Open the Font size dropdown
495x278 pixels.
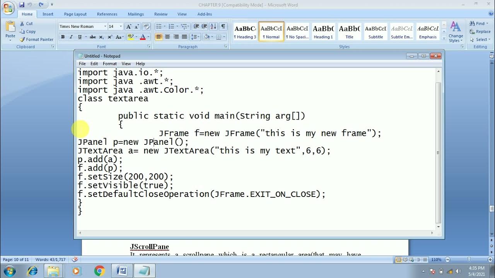pos(121,26)
